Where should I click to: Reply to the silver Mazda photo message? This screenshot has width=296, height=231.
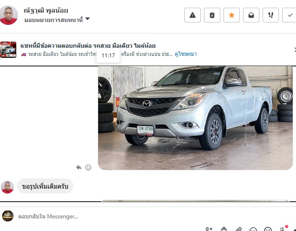click(x=79, y=167)
